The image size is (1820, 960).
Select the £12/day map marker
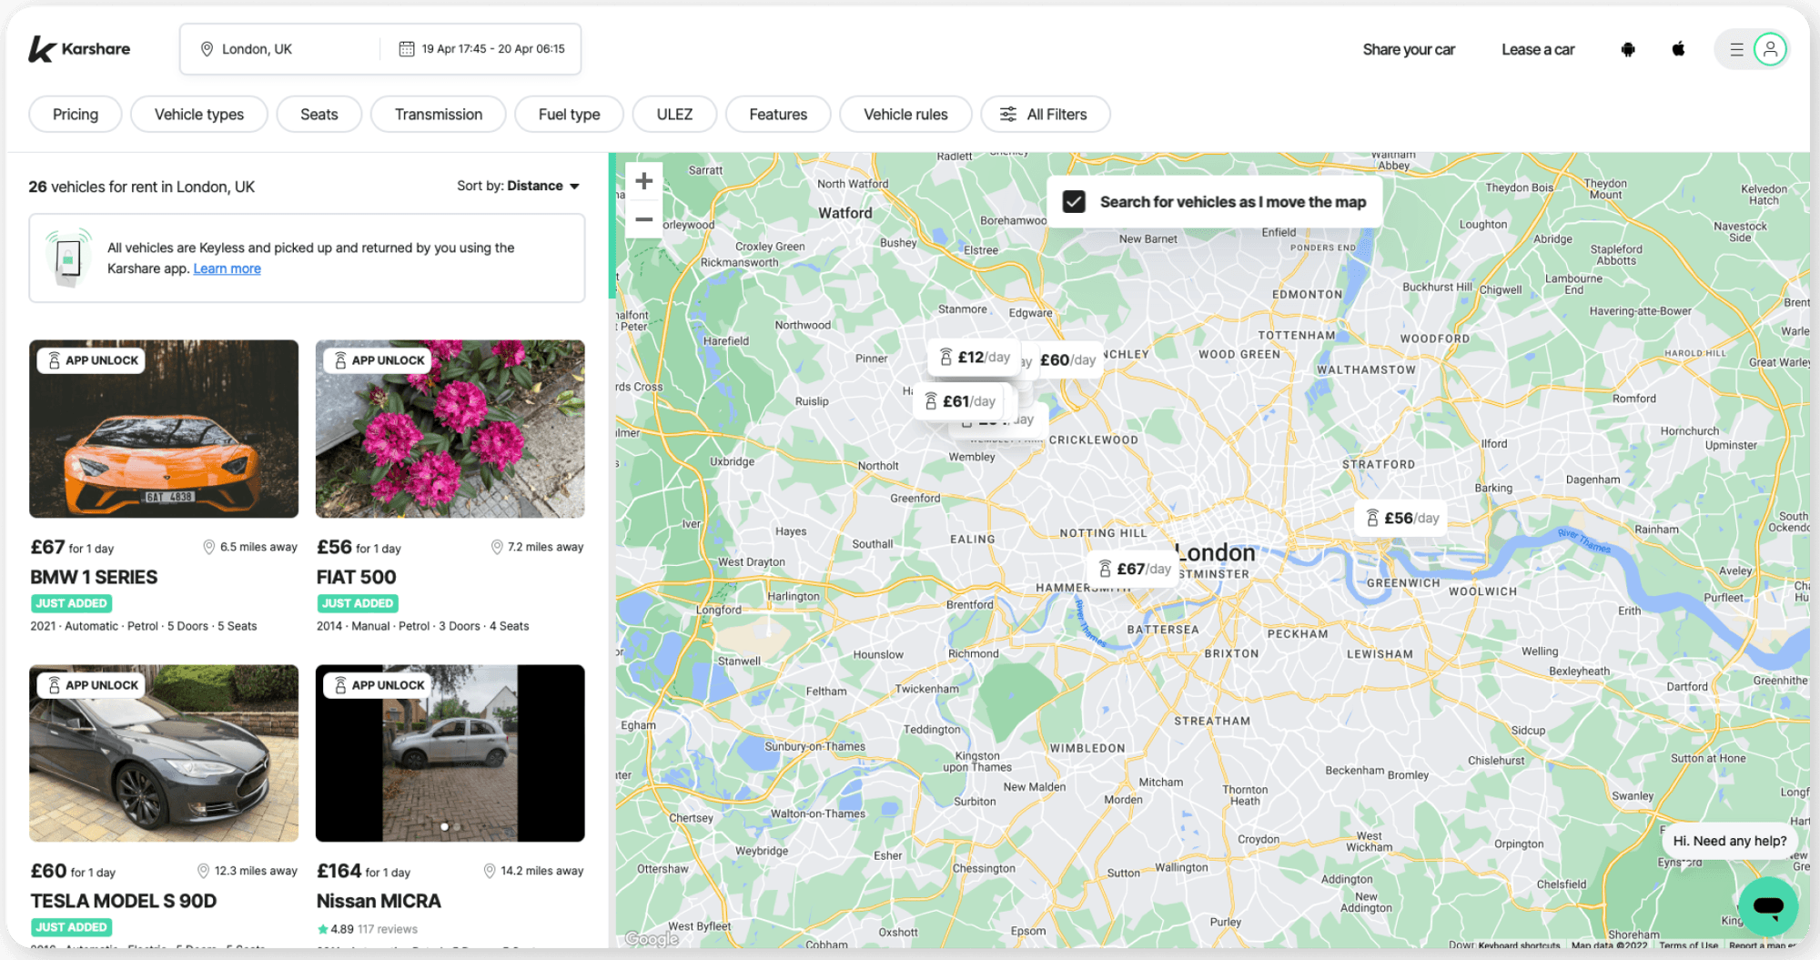(975, 358)
